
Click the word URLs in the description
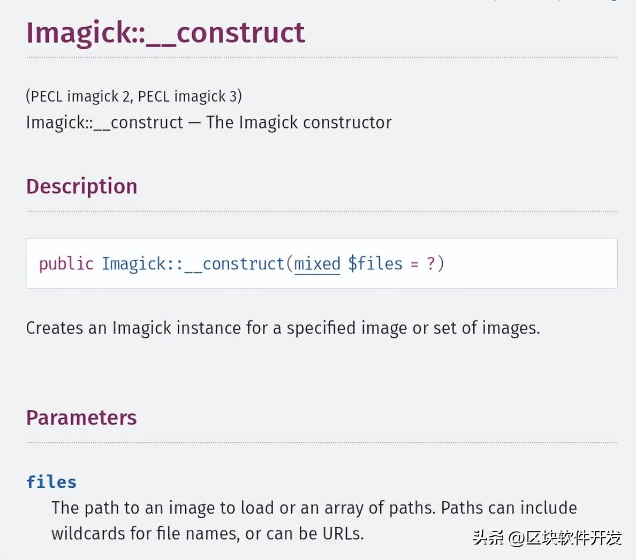pyautogui.click(x=343, y=534)
